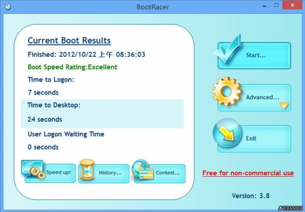Click the hourglass History icon
Viewport: 305px width, 212px height.
[x=87, y=170]
